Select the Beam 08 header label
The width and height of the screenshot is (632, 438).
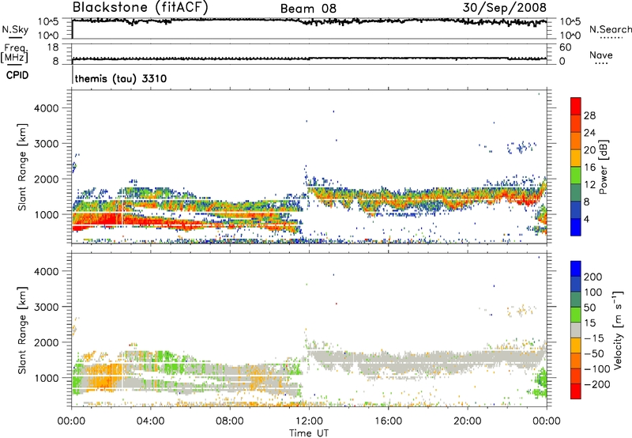[308, 9]
